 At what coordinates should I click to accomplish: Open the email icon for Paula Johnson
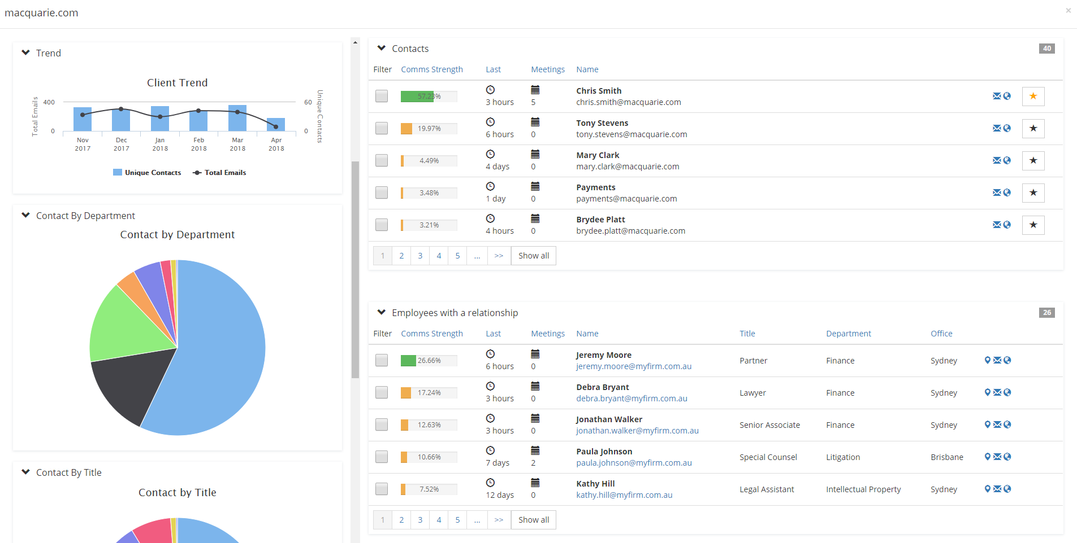[x=997, y=457]
